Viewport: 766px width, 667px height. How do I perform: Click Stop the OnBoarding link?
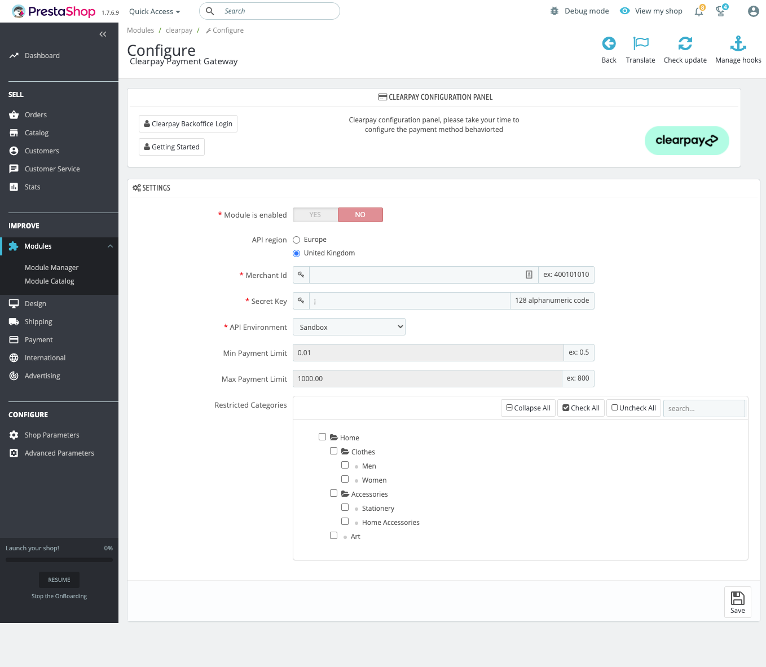coord(59,597)
